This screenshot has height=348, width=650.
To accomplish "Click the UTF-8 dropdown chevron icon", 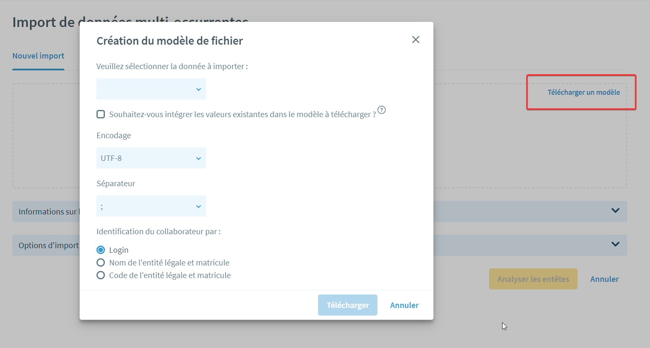I will click(198, 158).
